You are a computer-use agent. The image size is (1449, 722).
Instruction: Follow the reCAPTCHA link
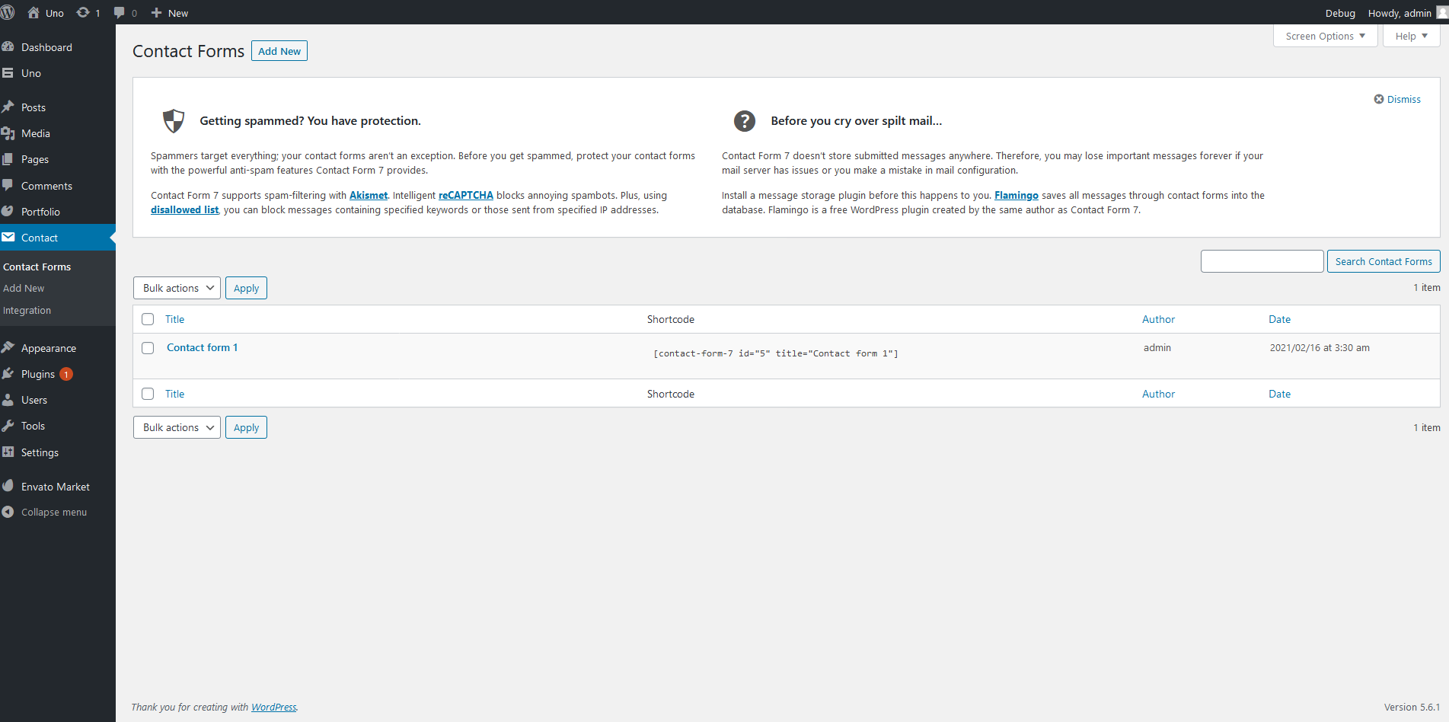coord(466,196)
